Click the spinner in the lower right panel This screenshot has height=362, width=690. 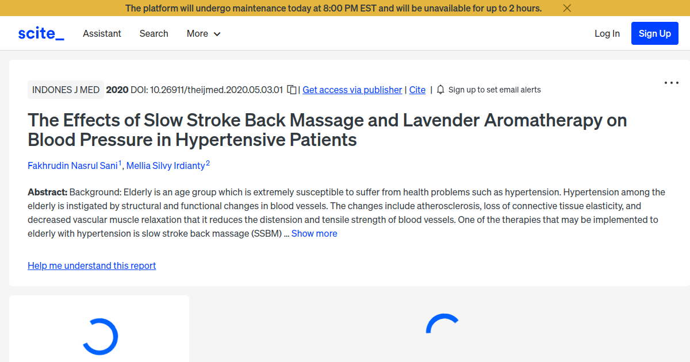point(443,328)
